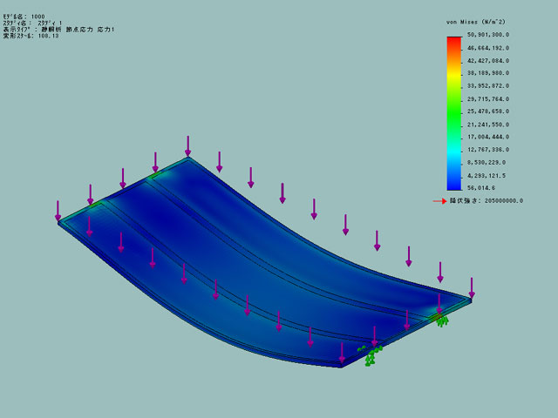The image size is (558, 418).
Task: Click the green fixture symbols at right corner
Action: pos(442,320)
